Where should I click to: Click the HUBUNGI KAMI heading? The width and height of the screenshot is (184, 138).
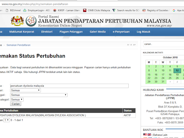[153, 90]
